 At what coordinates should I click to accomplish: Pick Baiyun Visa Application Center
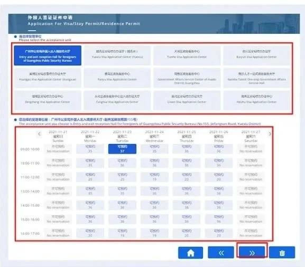pos(256,55)
